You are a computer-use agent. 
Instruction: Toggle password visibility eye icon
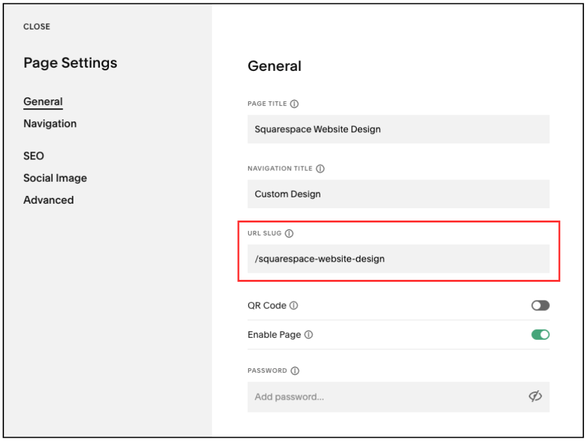click(535, 397)
